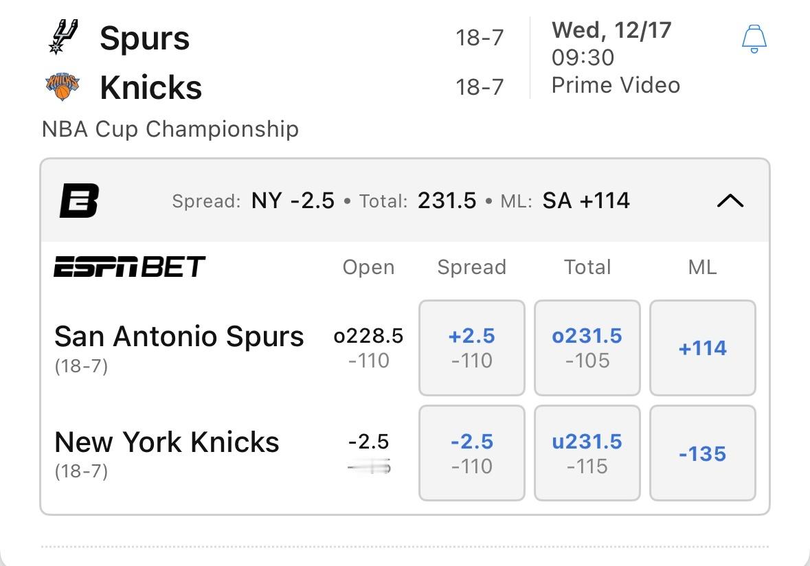Select Spurs +2.5 spread bet
The width and height of the screenshot is (810, 566).
coord(471,348)
